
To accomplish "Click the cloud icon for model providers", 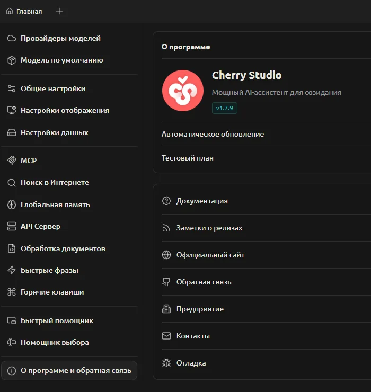I will coord(11,38).
